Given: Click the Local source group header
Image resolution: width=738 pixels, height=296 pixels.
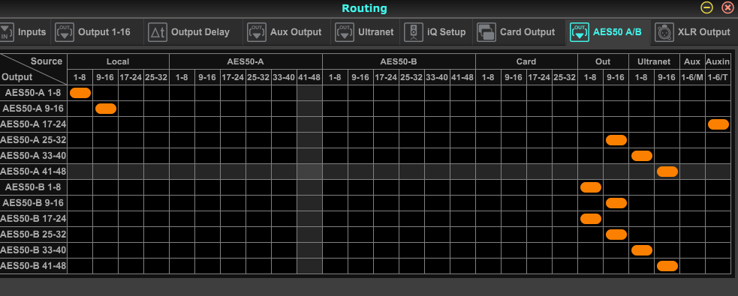Looking at the screenshot, I should [118, 61].
